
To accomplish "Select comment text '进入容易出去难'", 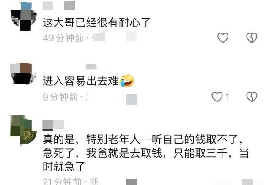I will (x=81, y=81).
